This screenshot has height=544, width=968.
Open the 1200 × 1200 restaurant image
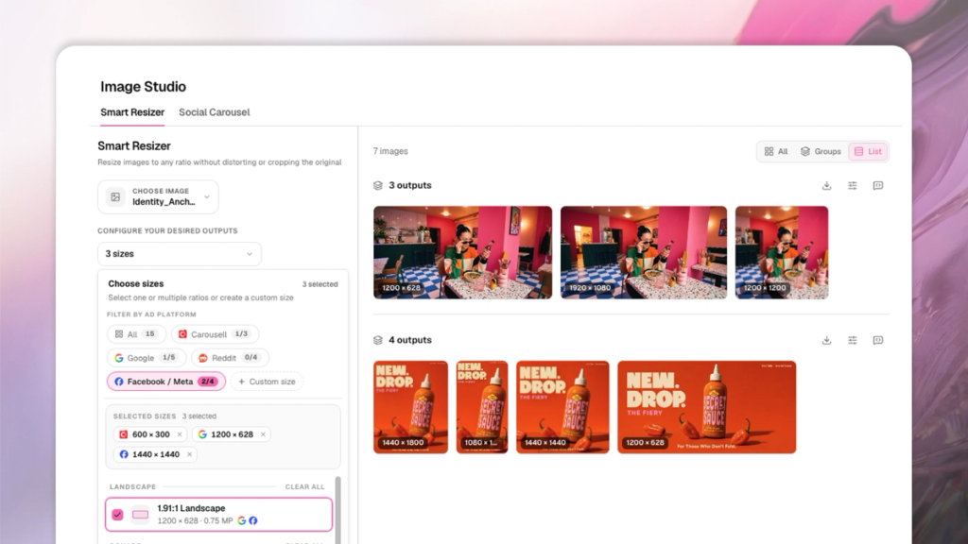coord(782,253)
